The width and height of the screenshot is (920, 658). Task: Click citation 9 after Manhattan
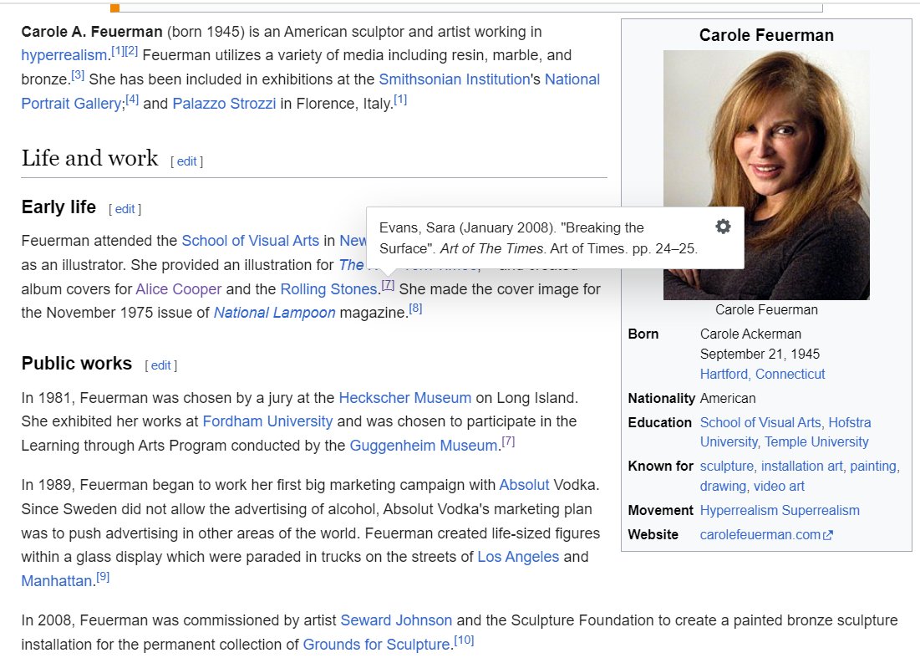click(x=103, y=576)
